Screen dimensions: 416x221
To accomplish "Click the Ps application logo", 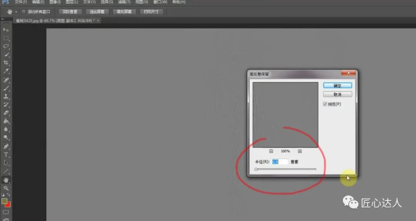I will tap(5, 2).
